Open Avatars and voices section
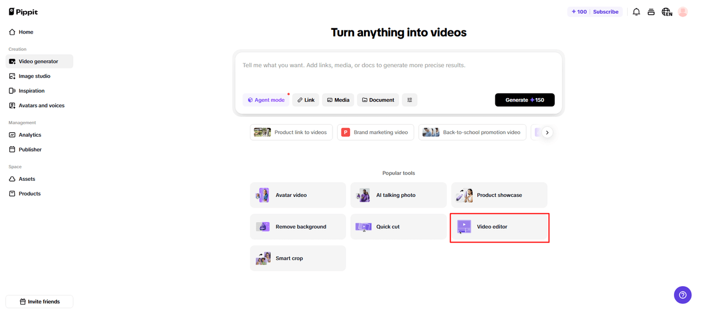Image resolution: width=706 pixels, height=317 pixels. point(41,105)
